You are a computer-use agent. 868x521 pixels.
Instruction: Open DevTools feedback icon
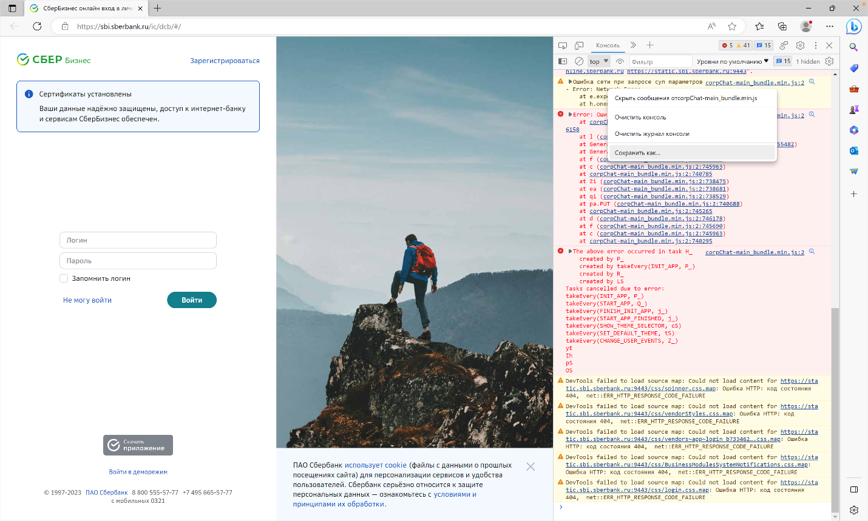click(784, 45)
